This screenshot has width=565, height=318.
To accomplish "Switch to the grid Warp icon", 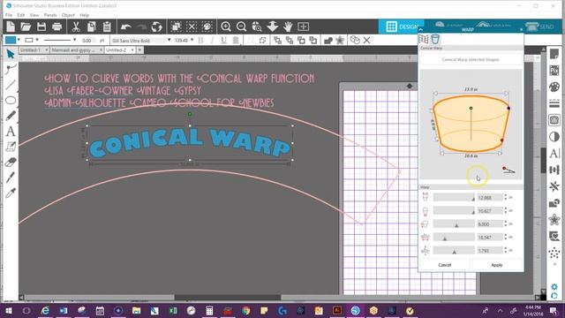I will [x=424, y=39].
